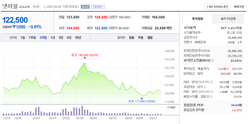The height and width of the screenshot is (124, 249).
Task: Click help icon beside 배당수익률 2020.12
Action: [211, 96]
